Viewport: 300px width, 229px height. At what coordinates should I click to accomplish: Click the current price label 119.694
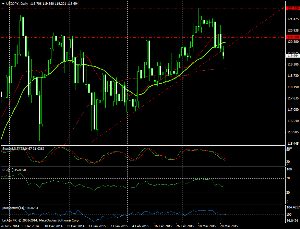(x=291, y=56)
